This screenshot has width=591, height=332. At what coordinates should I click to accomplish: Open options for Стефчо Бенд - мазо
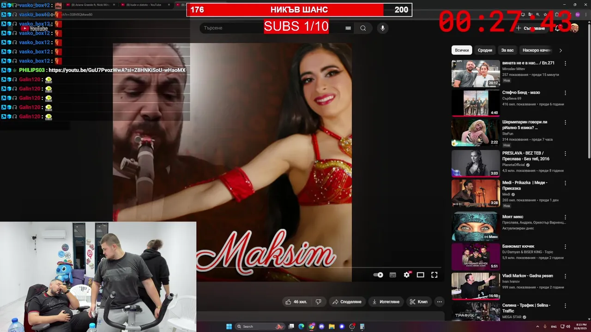565,93
